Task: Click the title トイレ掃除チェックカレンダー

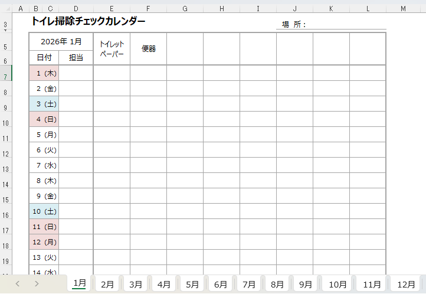Action: pyautogui.click(x=89, y=21)
